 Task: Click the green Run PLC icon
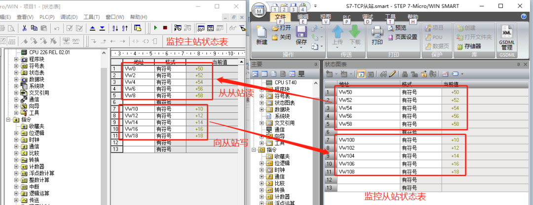pos(155,28)
